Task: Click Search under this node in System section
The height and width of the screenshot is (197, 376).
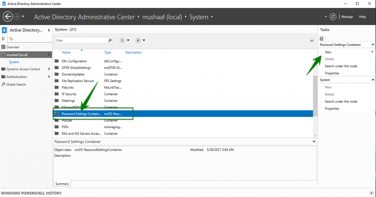Action: [341, 102]
